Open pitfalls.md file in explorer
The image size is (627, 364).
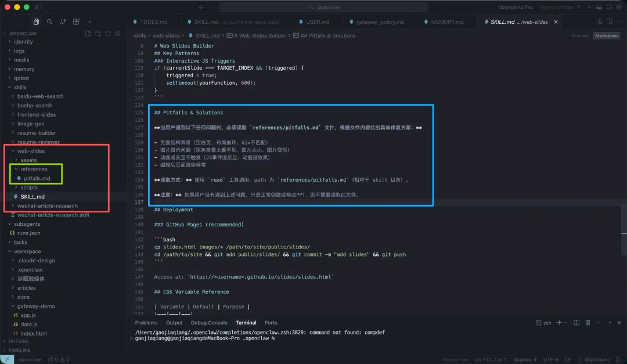click(x=37, y=178)
